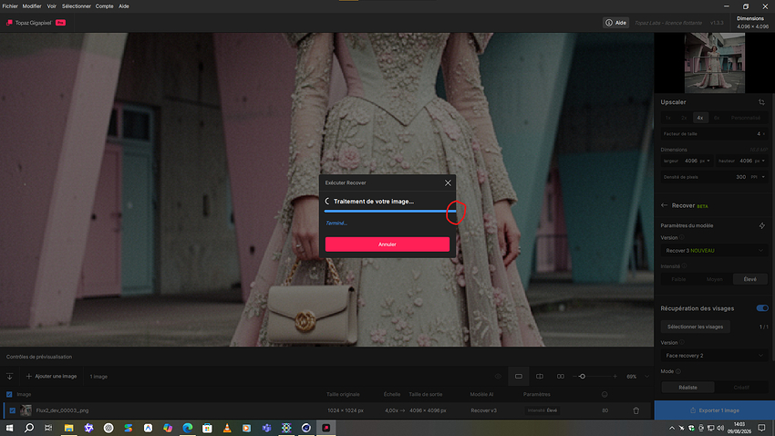
Task: Click the lightning bolt in Paramètres du modèle
Action: coord(761,225)
